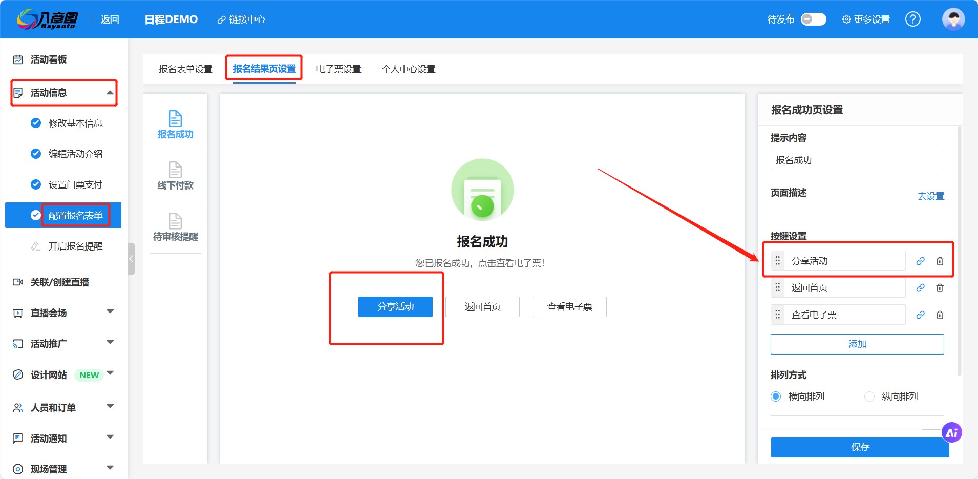This screenshot has width=978, height=479.
Task: Toggle the 待发布 publish switch
Action: (x=813, y=19)
